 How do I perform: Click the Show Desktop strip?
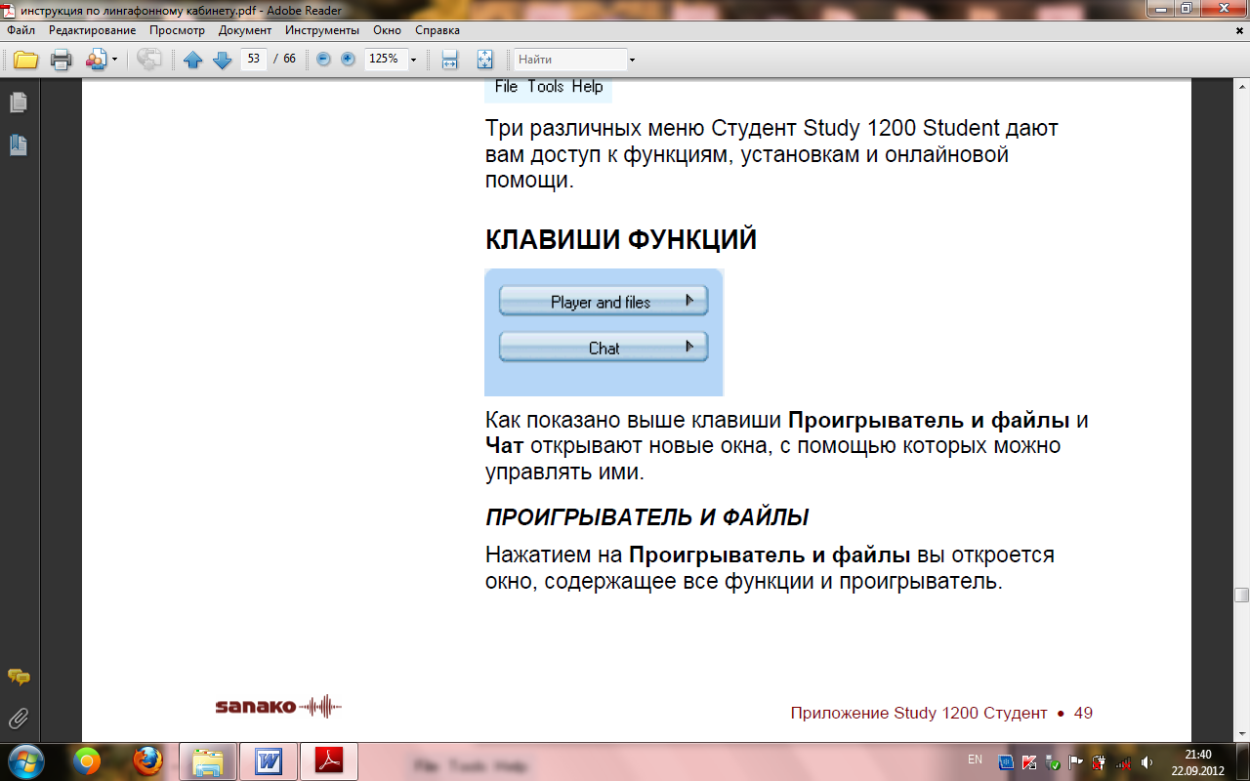pyautogui.click(x=1242, y=761)
